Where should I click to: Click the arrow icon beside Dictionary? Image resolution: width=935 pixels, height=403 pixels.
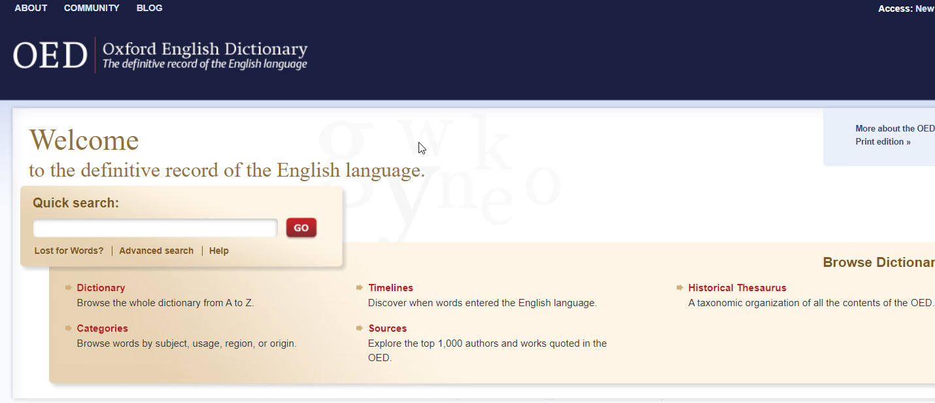[69, 287]
